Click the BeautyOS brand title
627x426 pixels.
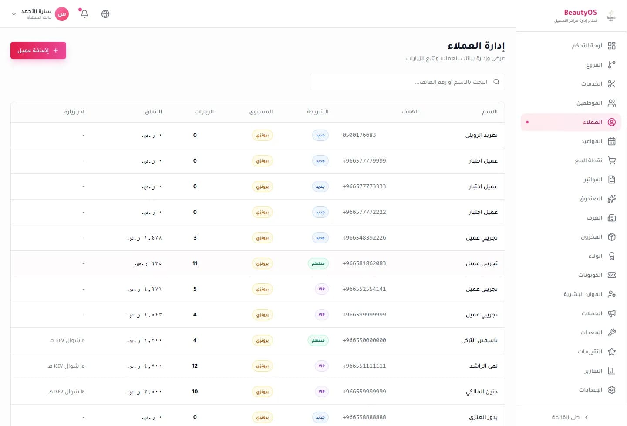tap(580, 12)
